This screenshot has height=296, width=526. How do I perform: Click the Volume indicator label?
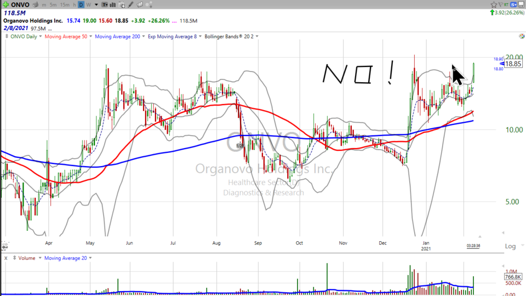coord(27,258)
